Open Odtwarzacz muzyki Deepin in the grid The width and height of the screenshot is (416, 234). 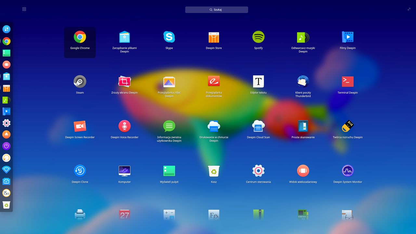click(303, 37)
